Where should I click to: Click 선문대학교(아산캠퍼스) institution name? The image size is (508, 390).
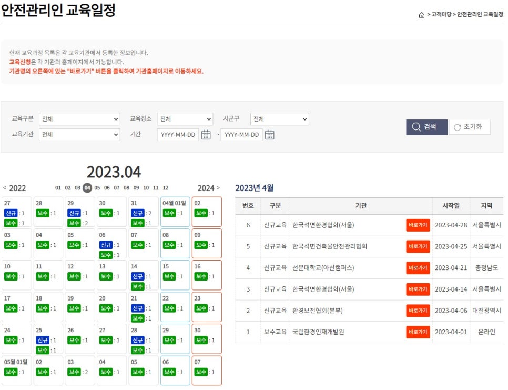[323, 268]
